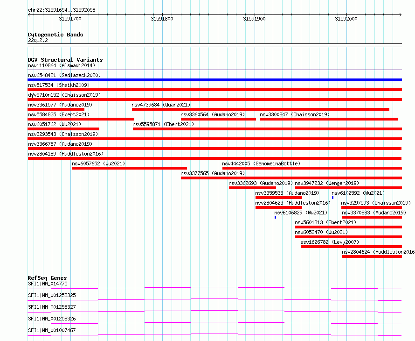Click nsv4442005 (GenomeinaBottle) label
Image resolution: width=415 pixels, height=341 pixels.
[261, 163]
